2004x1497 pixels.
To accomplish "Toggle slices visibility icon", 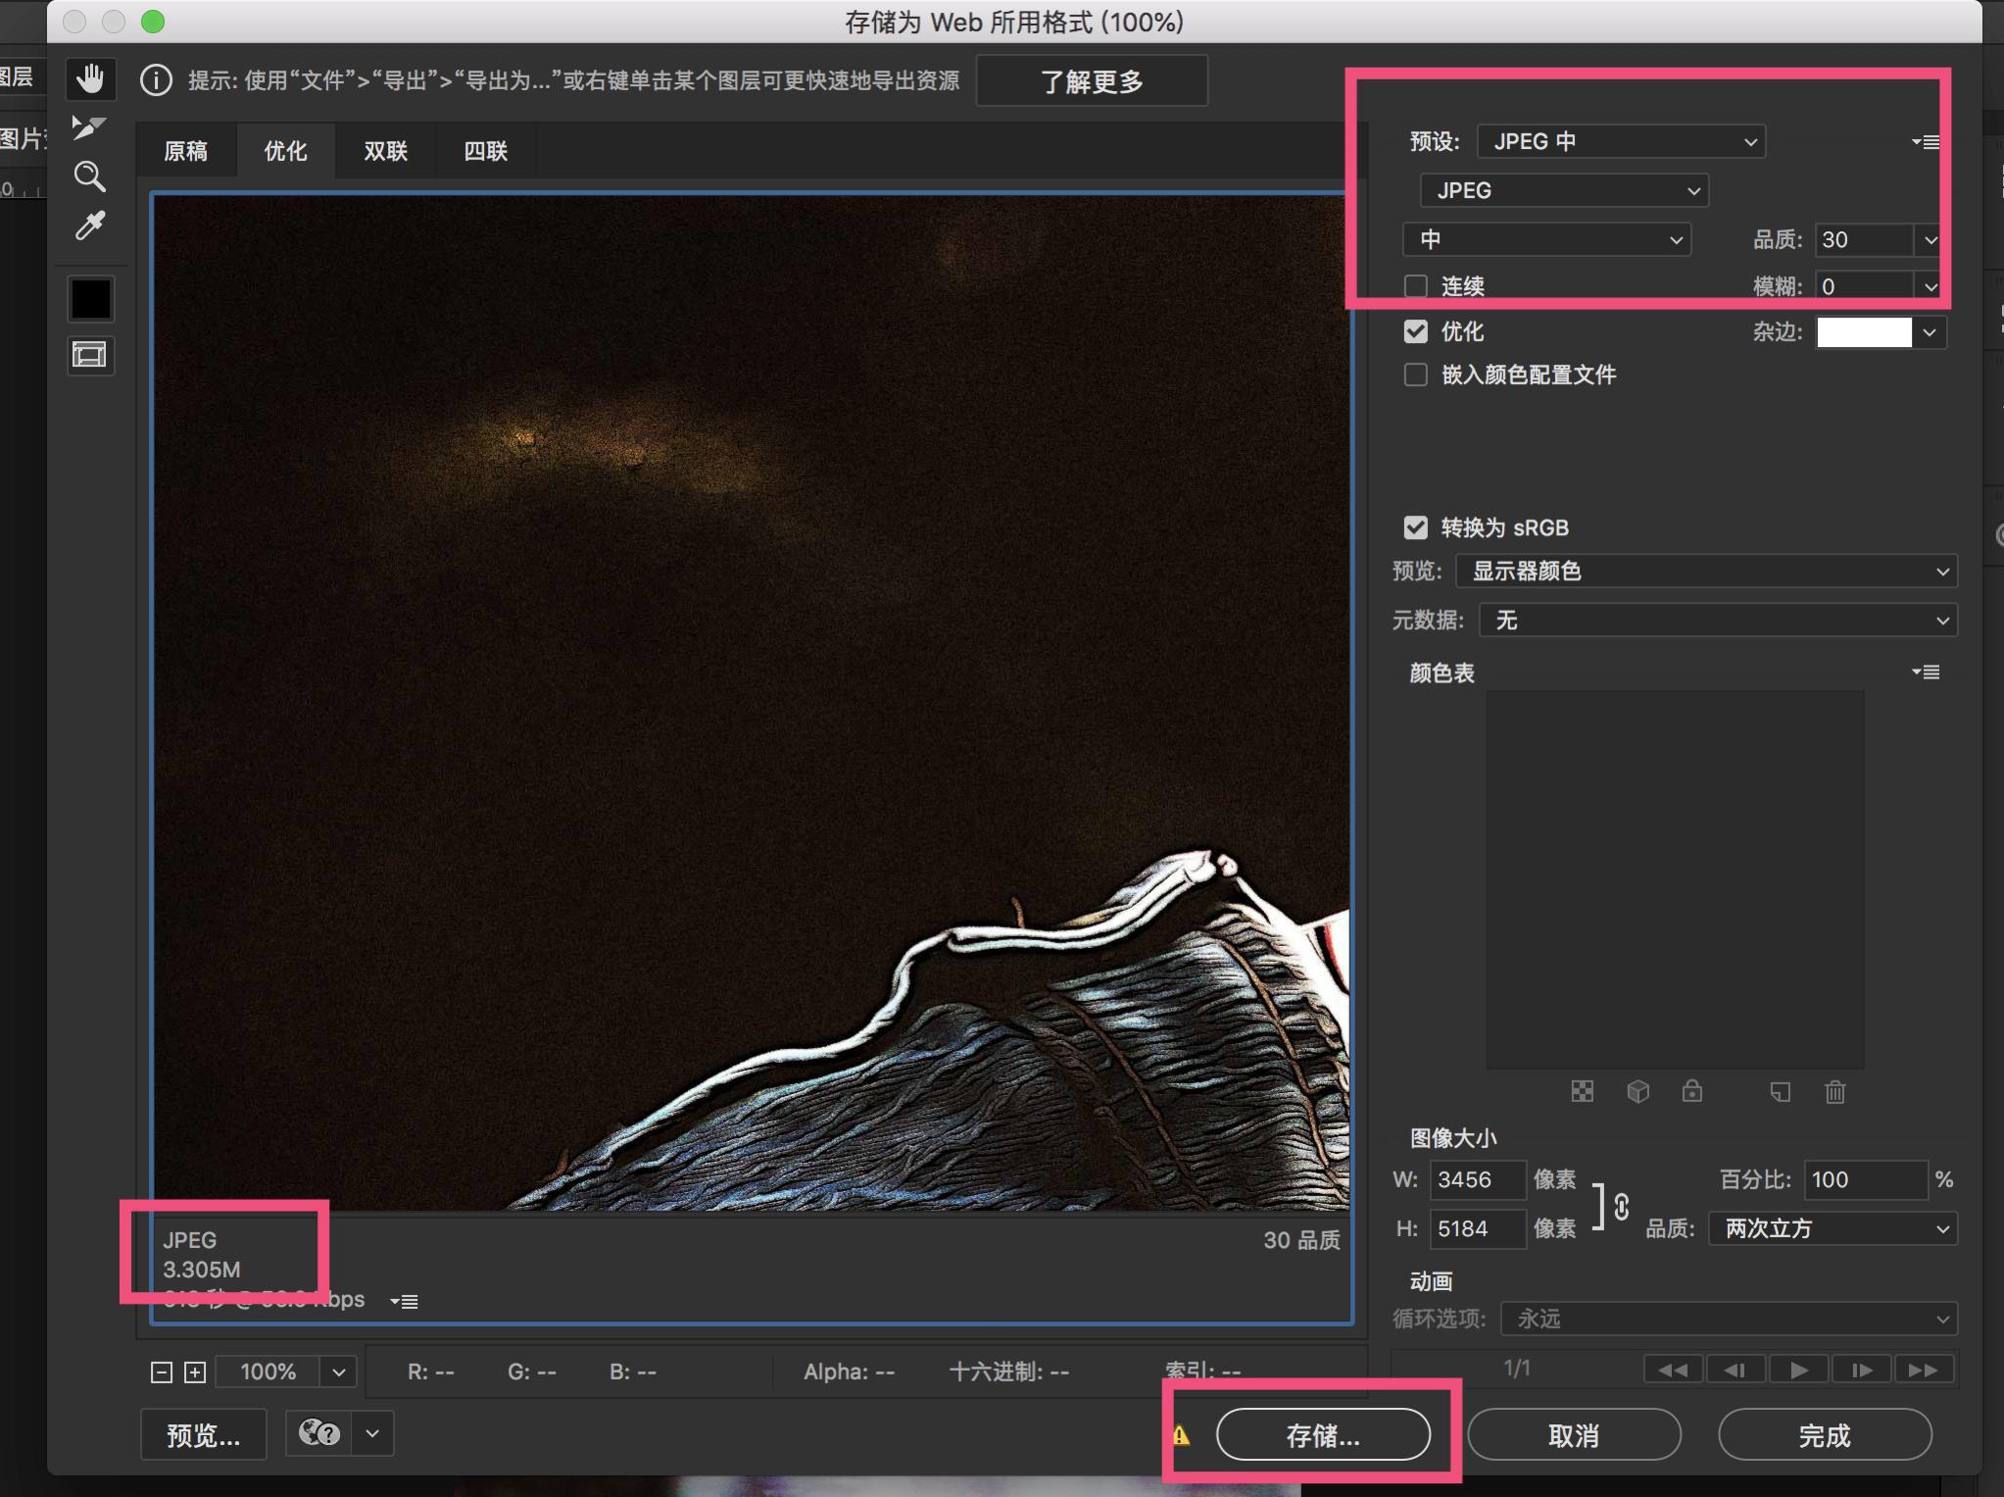I will pos(90,355).
